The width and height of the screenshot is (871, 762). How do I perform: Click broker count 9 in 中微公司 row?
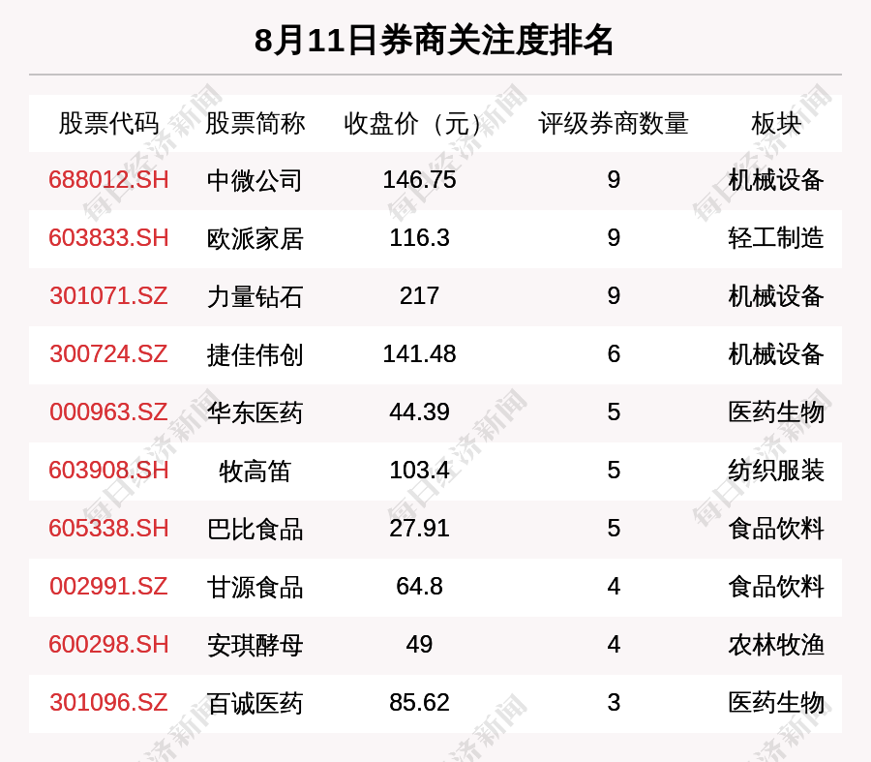click(614, 180)
